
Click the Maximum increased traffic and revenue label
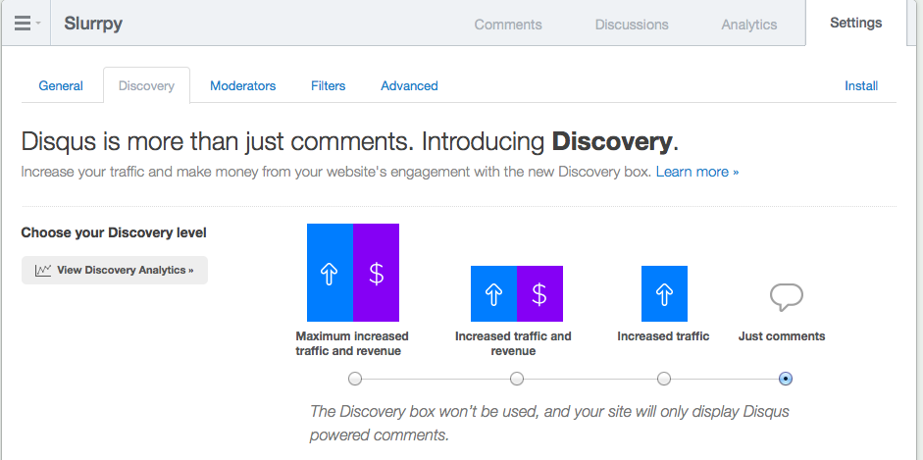pos(352,343)
